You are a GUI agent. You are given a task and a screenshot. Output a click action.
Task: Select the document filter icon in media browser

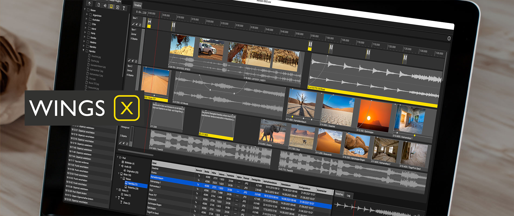click(x=99, y=5)
